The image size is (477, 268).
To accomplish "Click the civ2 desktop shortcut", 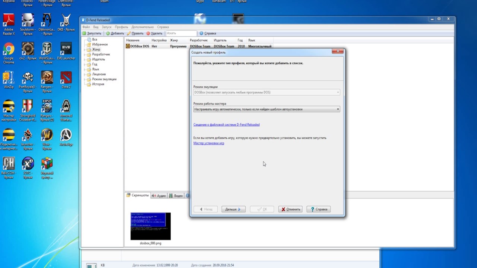I will [28, 51].
